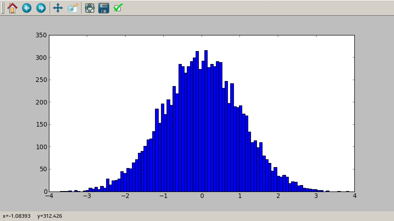This screenshot has height=221, width=394.
Task: Open figure options with green checkmark
Action: pos(118,8)
